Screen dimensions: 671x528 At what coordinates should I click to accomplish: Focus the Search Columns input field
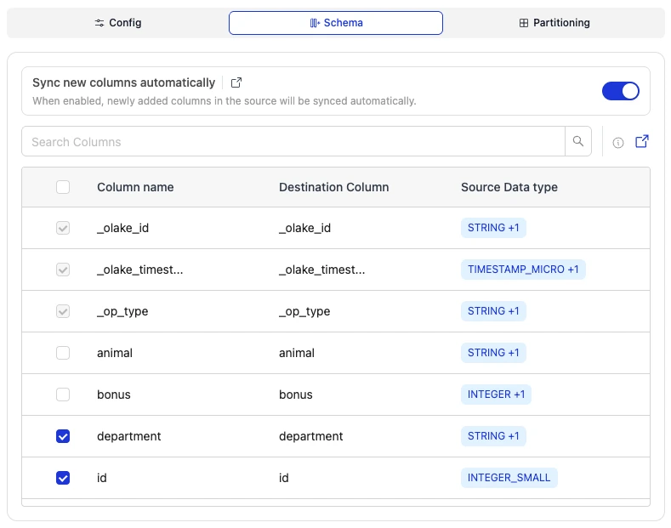293,142
